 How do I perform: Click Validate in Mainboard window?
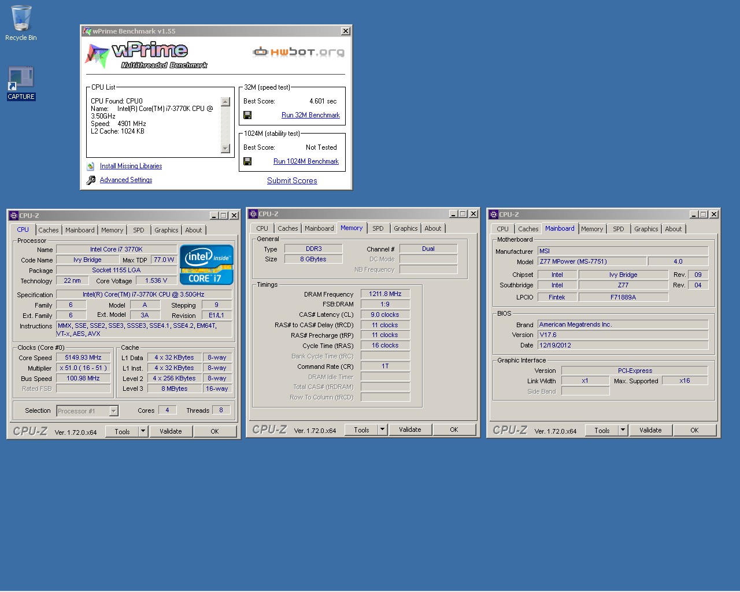coord(650,430)
